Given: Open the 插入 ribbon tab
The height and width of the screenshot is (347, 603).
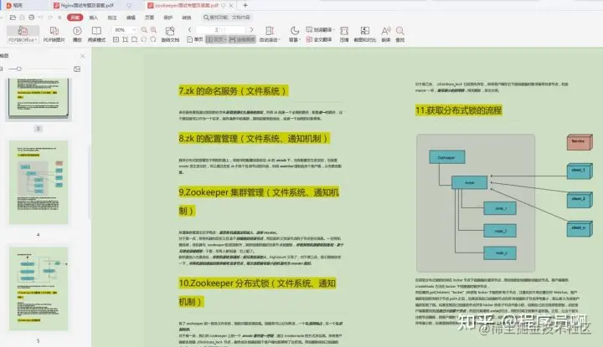Looking at the screenshot, I should (x=94, y=18).
